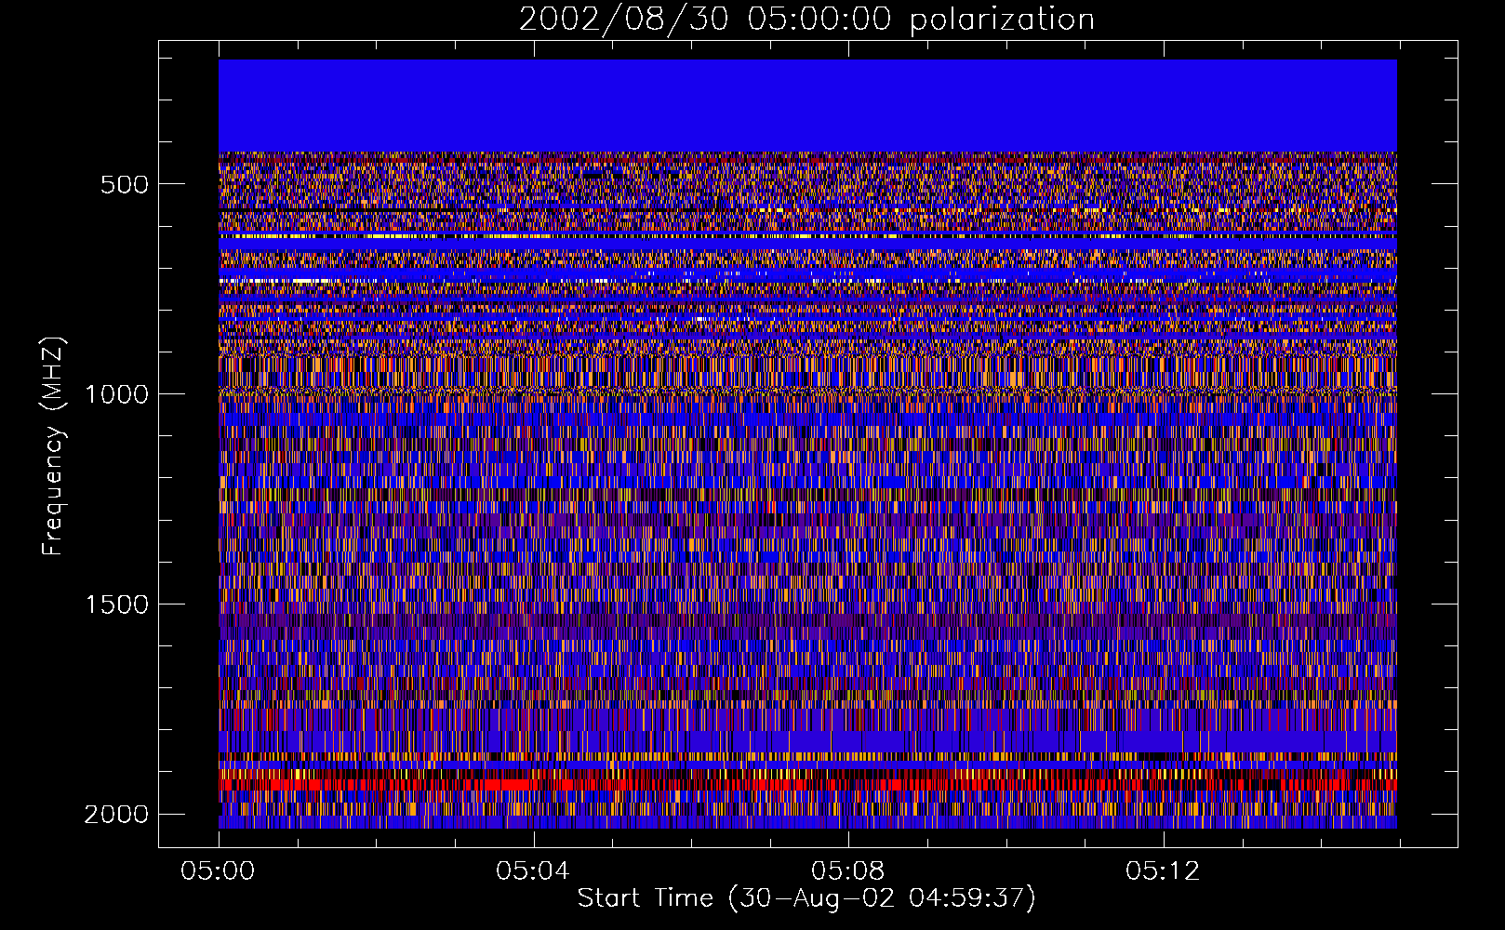This screenshot has height=930, width=1505.
Task: Click the 'Start Time (30-Aug-02 04:59:37)' label
Action: click(806, 898)
